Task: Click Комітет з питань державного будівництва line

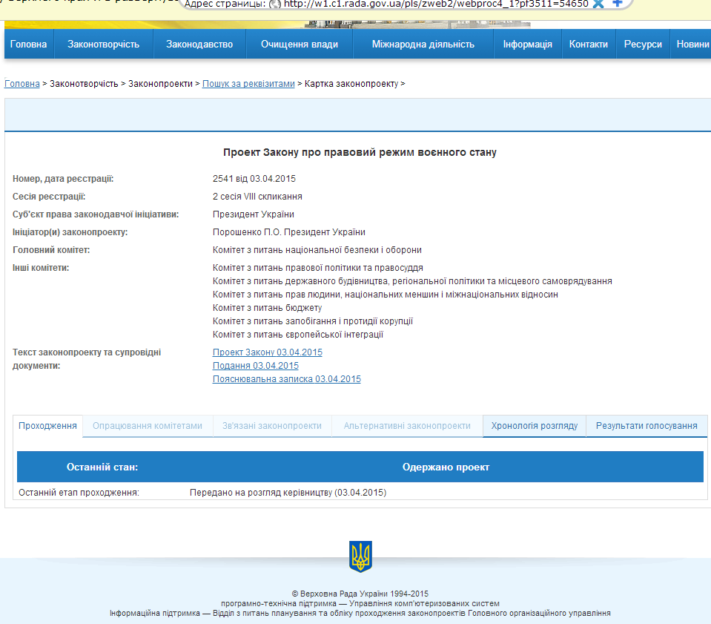Action: coord(412,281)
